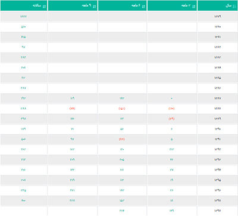Select year cell ۱۳۸۵
The height and width of the screenshot is (216, 238).
tap(218, 78)
